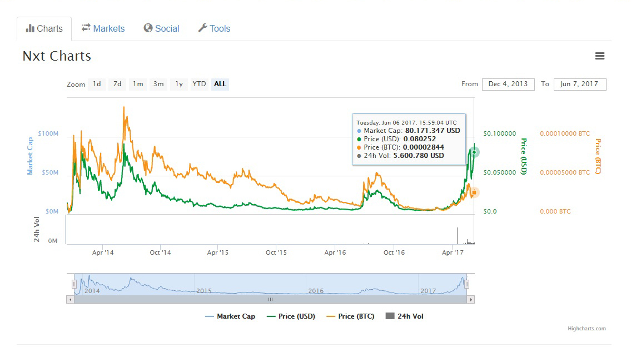Click the globe icon beside Social

(148, 28)
